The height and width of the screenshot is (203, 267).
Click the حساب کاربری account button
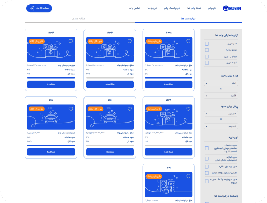coord(39,8)
